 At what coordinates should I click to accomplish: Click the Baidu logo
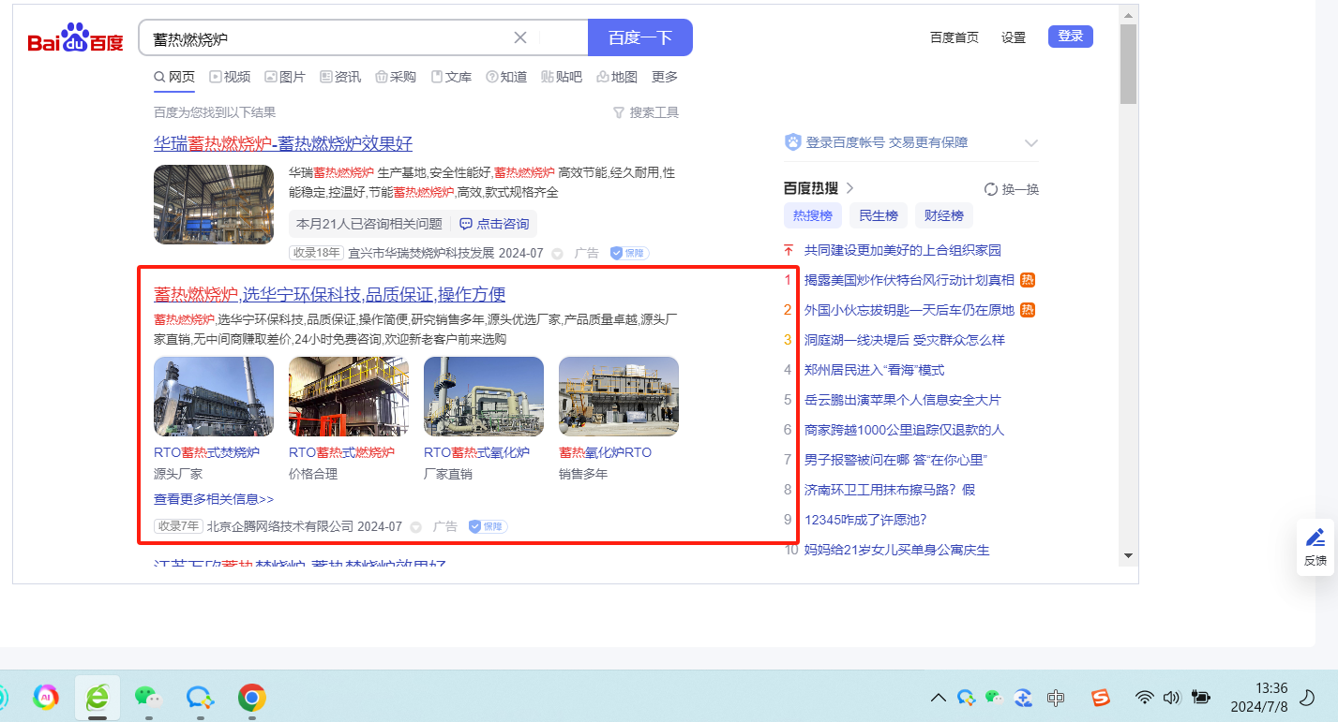[75, 38]
